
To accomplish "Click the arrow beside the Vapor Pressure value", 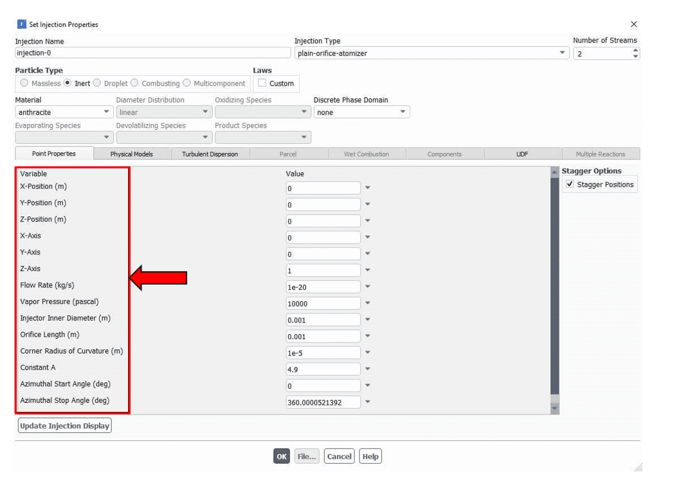I will [x=368, y=303].
